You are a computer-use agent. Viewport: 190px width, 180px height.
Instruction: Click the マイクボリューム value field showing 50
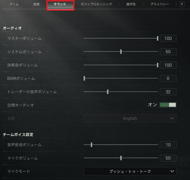click(168, 158)
